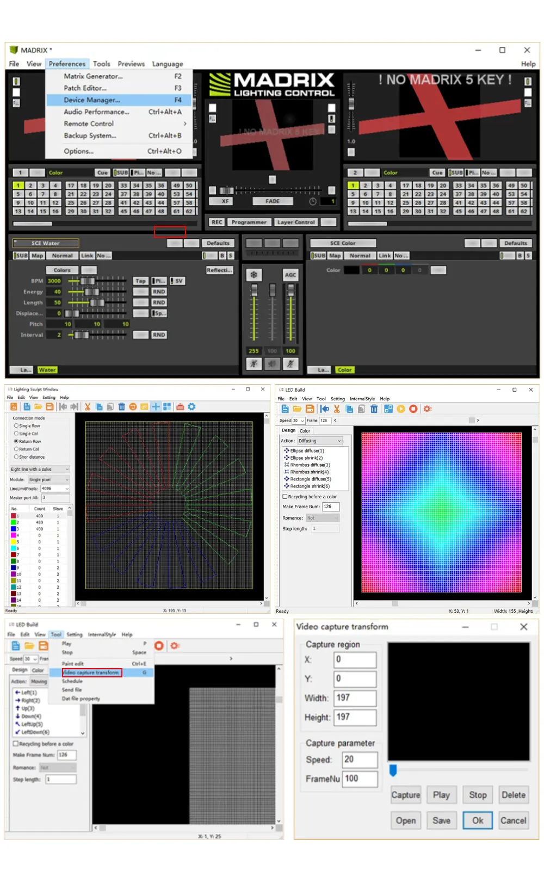Choose Patch Editor from Preferences menu
The height and width of the screenshot is (889, 544).
click(119, 88)
